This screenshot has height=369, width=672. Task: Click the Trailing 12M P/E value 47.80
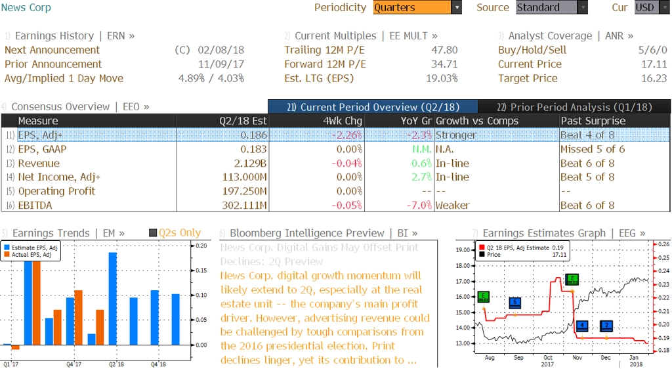tap(444, 50)
